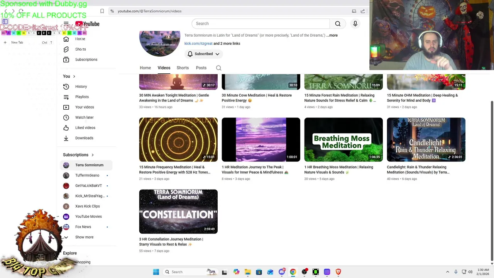Click the YouTube search input field

261,24
